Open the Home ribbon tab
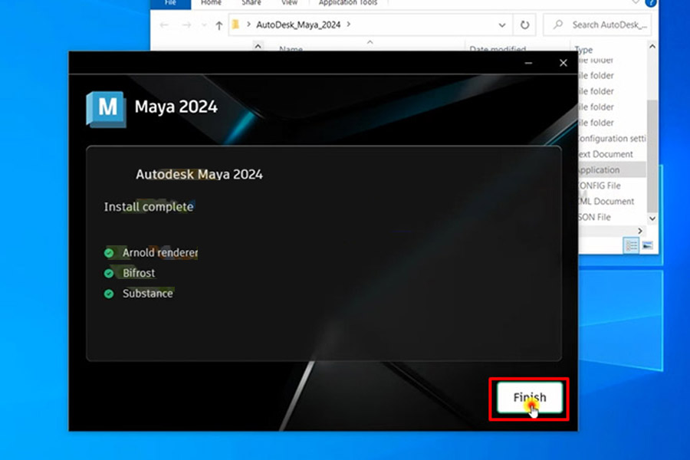 (211, 3)
